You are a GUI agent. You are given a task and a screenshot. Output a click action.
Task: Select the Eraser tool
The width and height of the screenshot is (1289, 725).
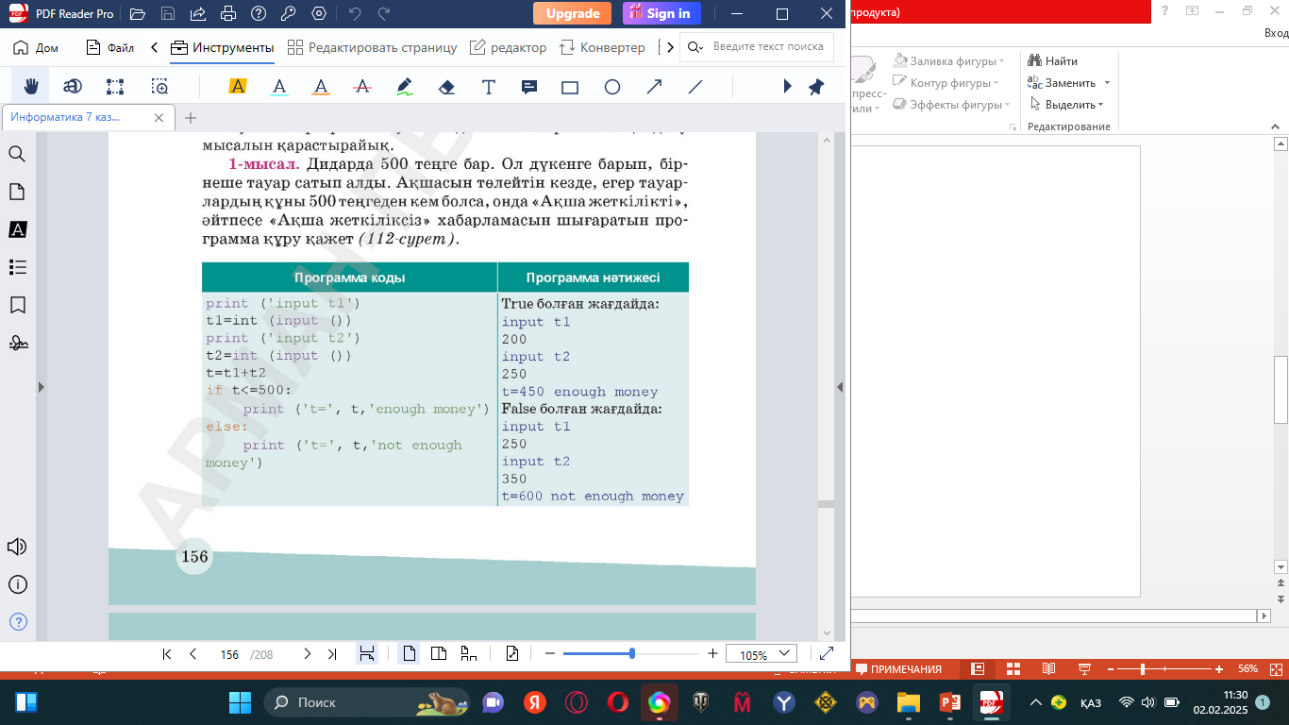(x=447, y=87)
